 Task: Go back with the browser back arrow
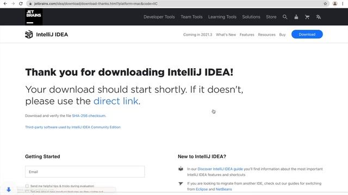point(5,4)
